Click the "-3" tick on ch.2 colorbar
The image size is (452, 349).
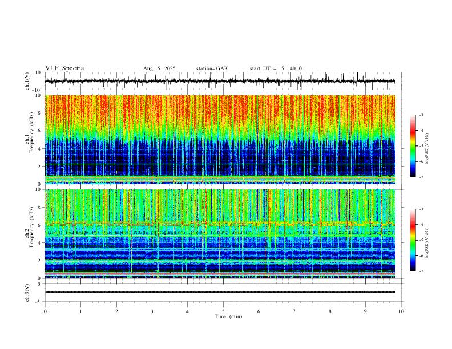coord(421,209)
